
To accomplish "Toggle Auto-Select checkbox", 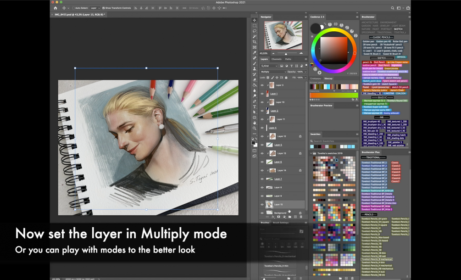I will point(73,8).
